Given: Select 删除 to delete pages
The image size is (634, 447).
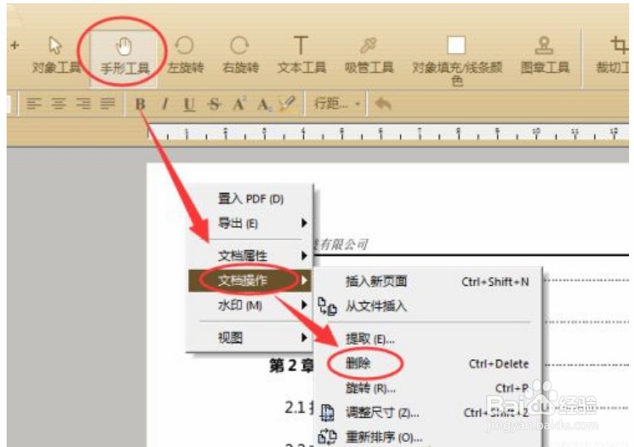Looking at the screenshot, I should pos(428,364).
